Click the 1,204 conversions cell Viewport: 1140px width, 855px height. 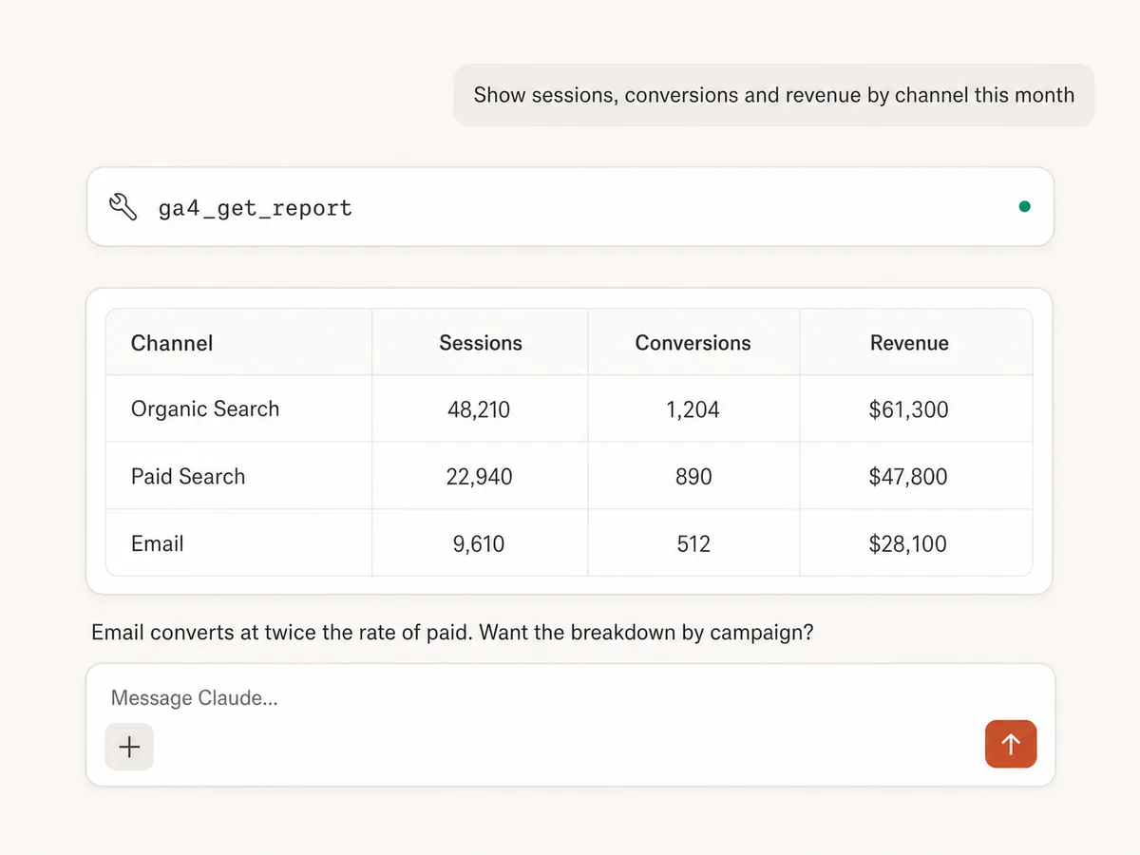click(x=693, y=409)
